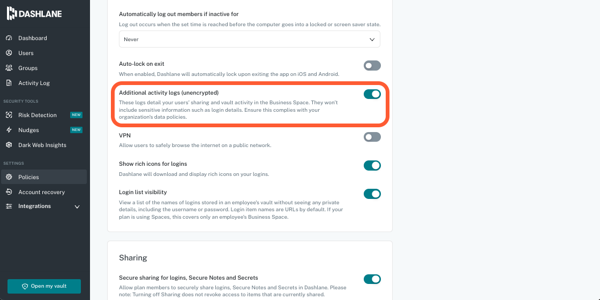
Task: Expand the Integrations chevron in sidebar
Action: tap(77, 207)
